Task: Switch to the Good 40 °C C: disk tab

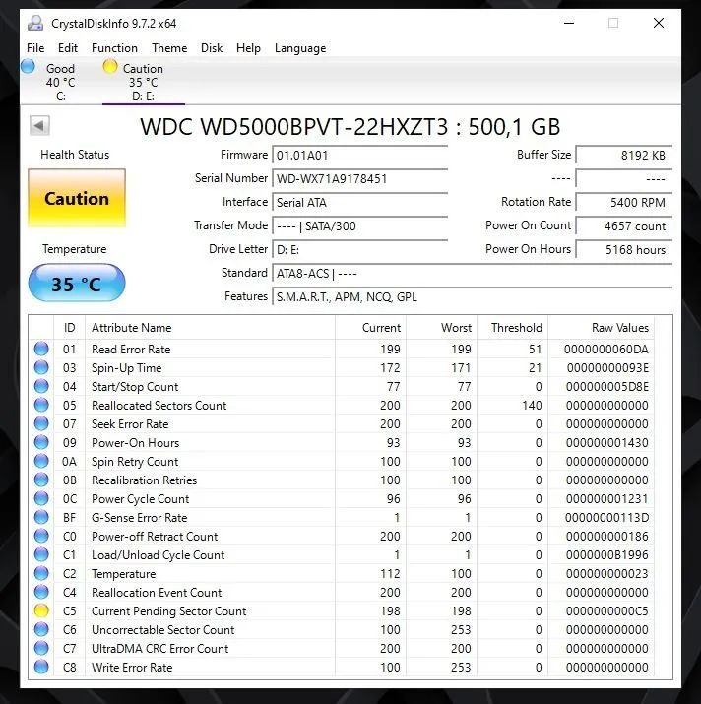Action: pos(60,82)
